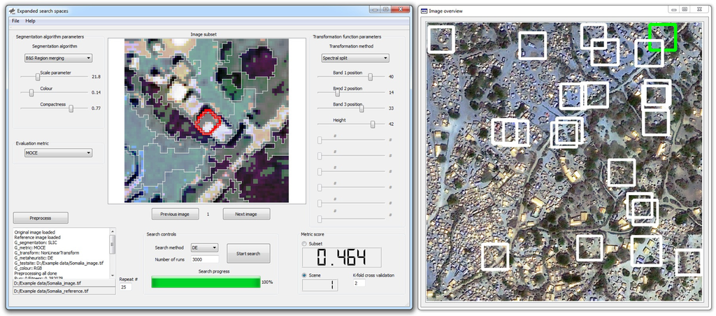Select the Subset radio button

(x=305, y=244)
